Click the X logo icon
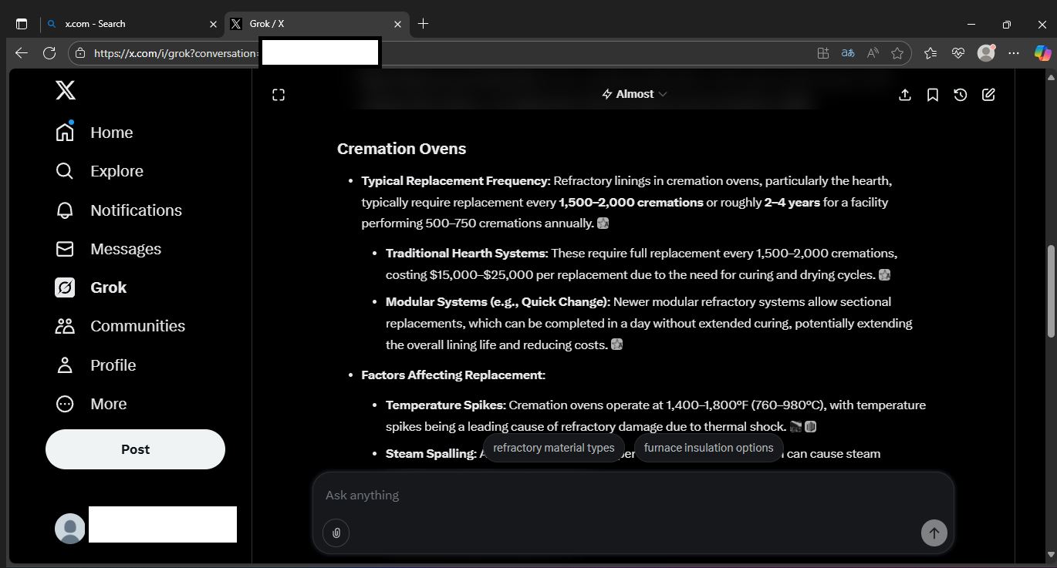The width and height of the screenshot is (1057, 568). point(66,91)
